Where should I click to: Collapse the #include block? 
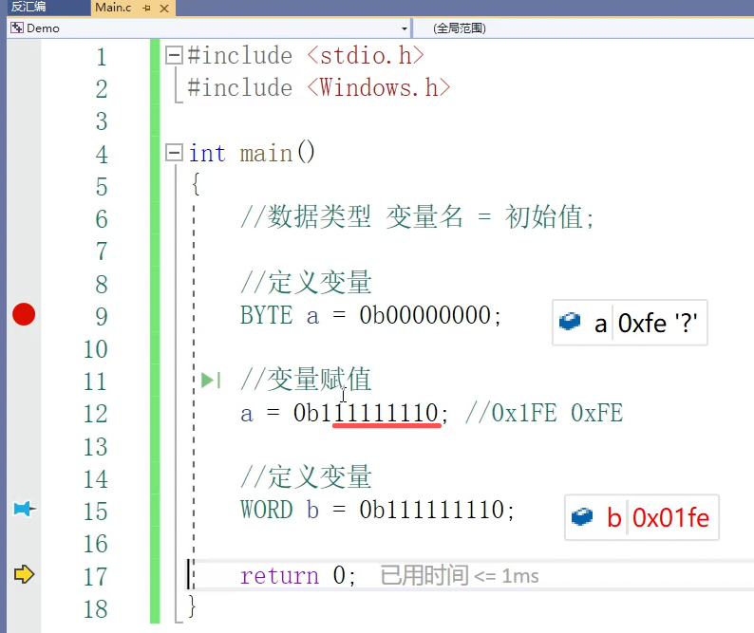pyautogui.click(x=174, y=55)
